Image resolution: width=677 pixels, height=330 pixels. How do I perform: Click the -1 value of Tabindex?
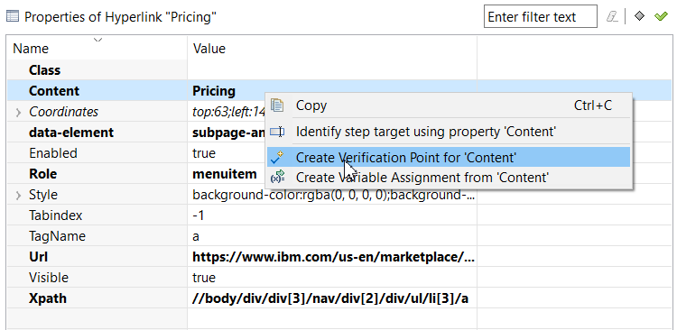tap(199, 215)
